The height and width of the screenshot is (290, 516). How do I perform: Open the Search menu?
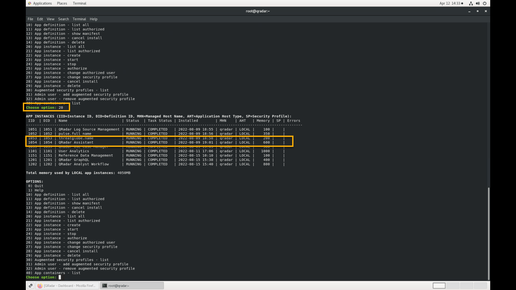pyautogui.click(x=63, y=19)
